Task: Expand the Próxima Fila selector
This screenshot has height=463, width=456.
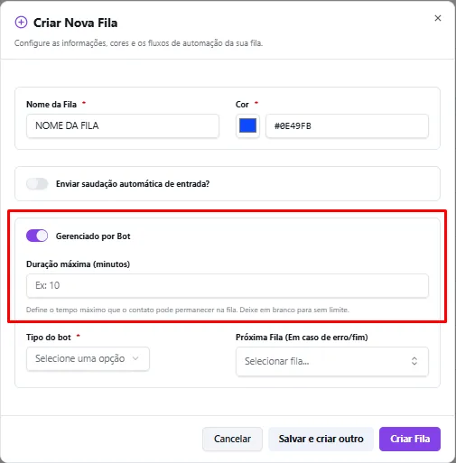Action: pyautogui.click(x=332, y=361)
